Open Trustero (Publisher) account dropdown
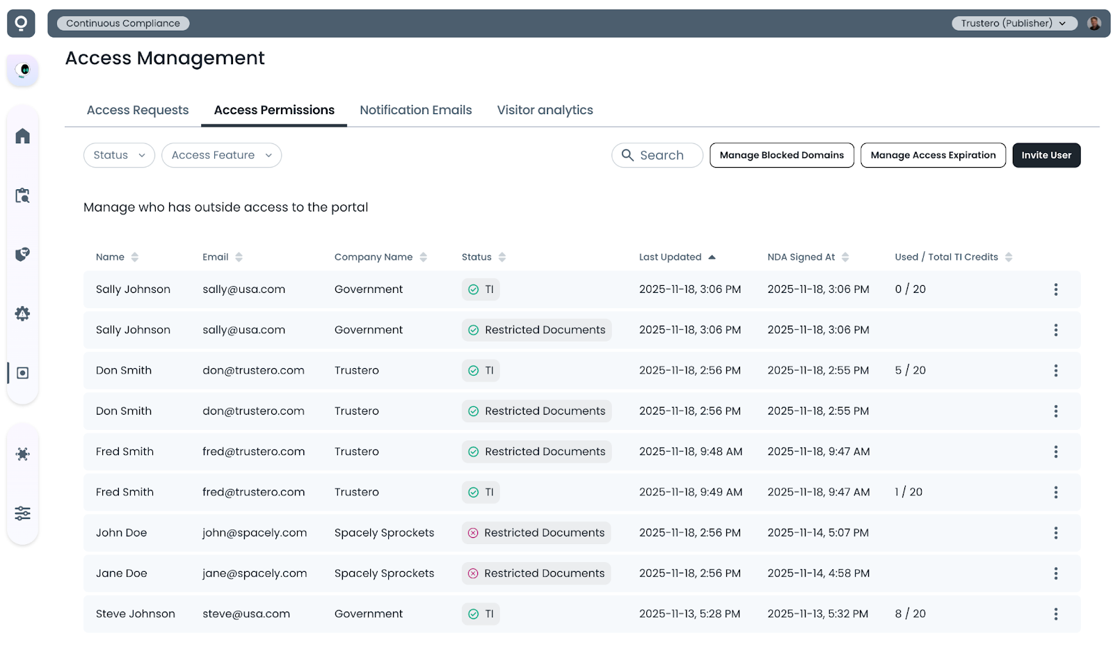Image resolution: width=1113 pixels, height=654 pixels. (1014, 24)
